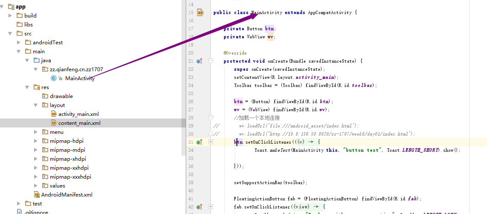Screen dimensions: 487x214
Task: Collapse the main folder arrow
Action: [19, 52]
